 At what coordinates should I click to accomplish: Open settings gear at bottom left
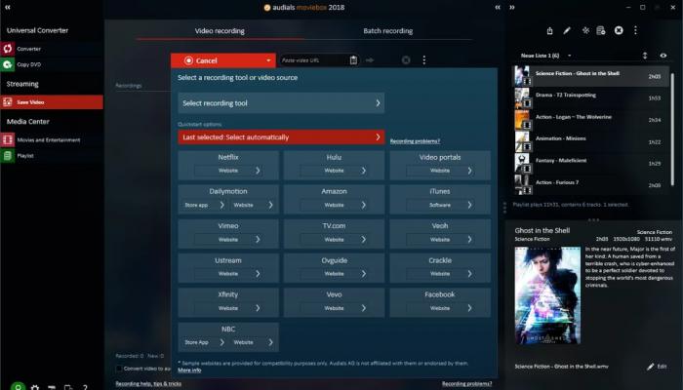pos(35,386)
